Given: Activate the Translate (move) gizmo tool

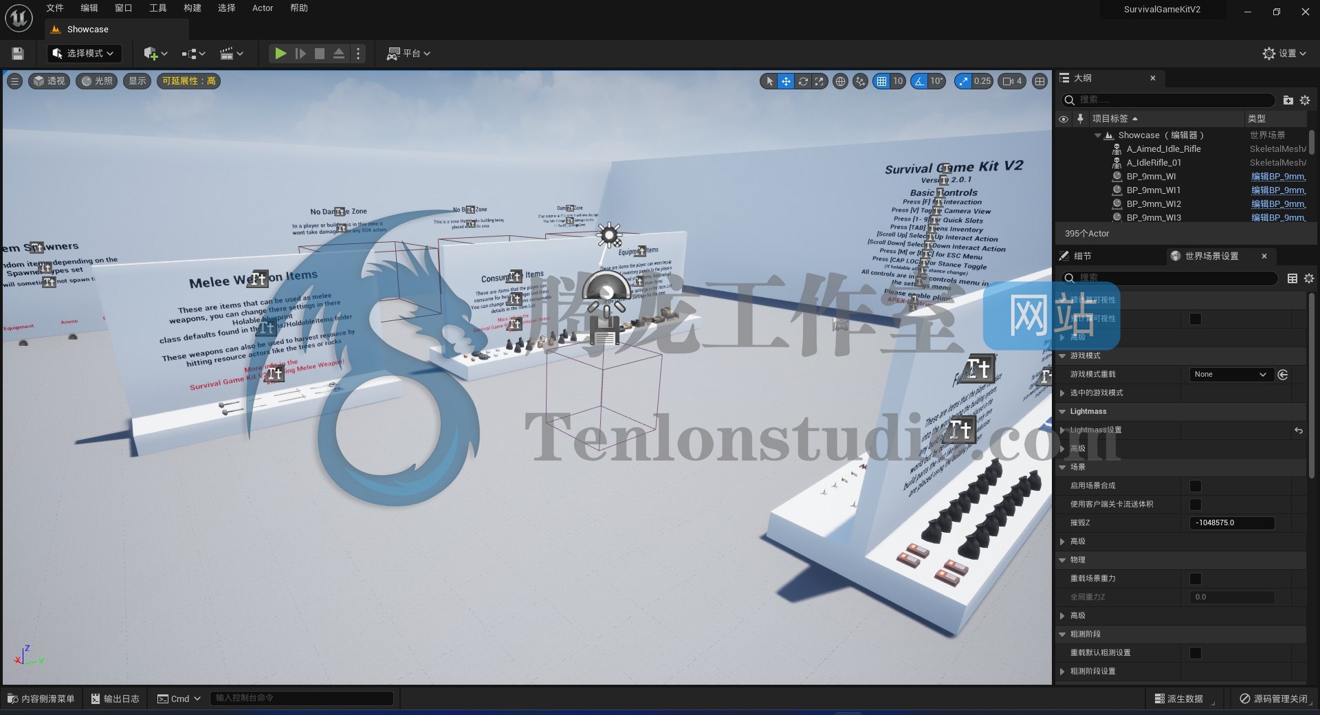Looking at the screenshot, I should [x=786, y=81].
